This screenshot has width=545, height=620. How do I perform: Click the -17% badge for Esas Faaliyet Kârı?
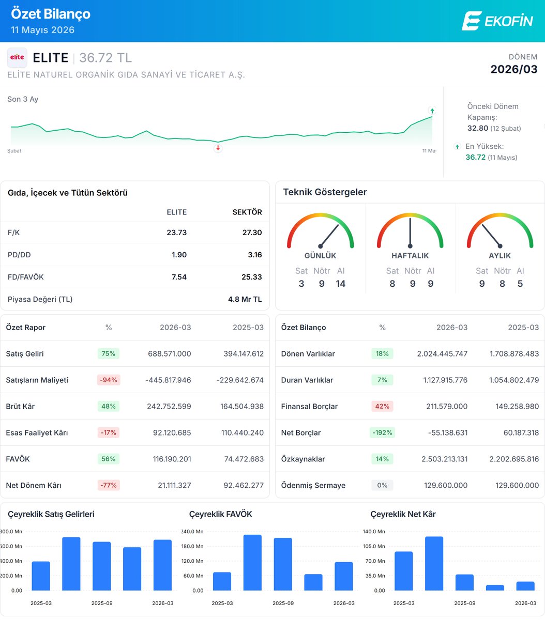tap(109, 432)
